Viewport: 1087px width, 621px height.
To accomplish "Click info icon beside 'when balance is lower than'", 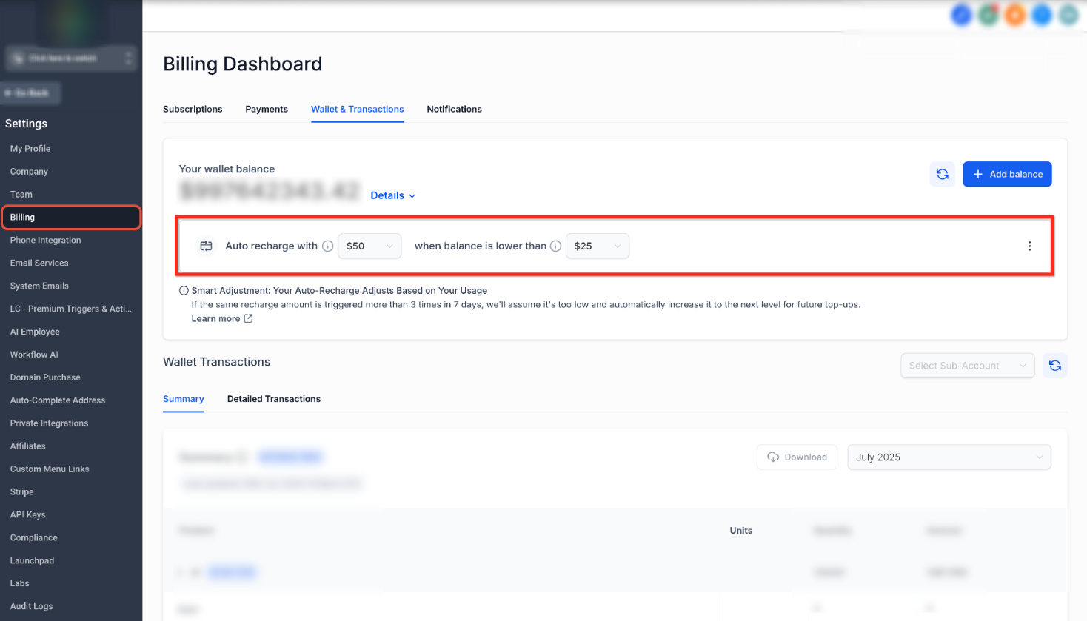I will point(555,246).
